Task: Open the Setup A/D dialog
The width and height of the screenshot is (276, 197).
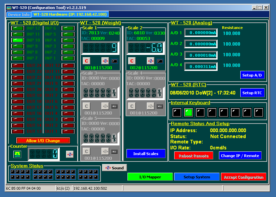Action: (x=252, y=75)
